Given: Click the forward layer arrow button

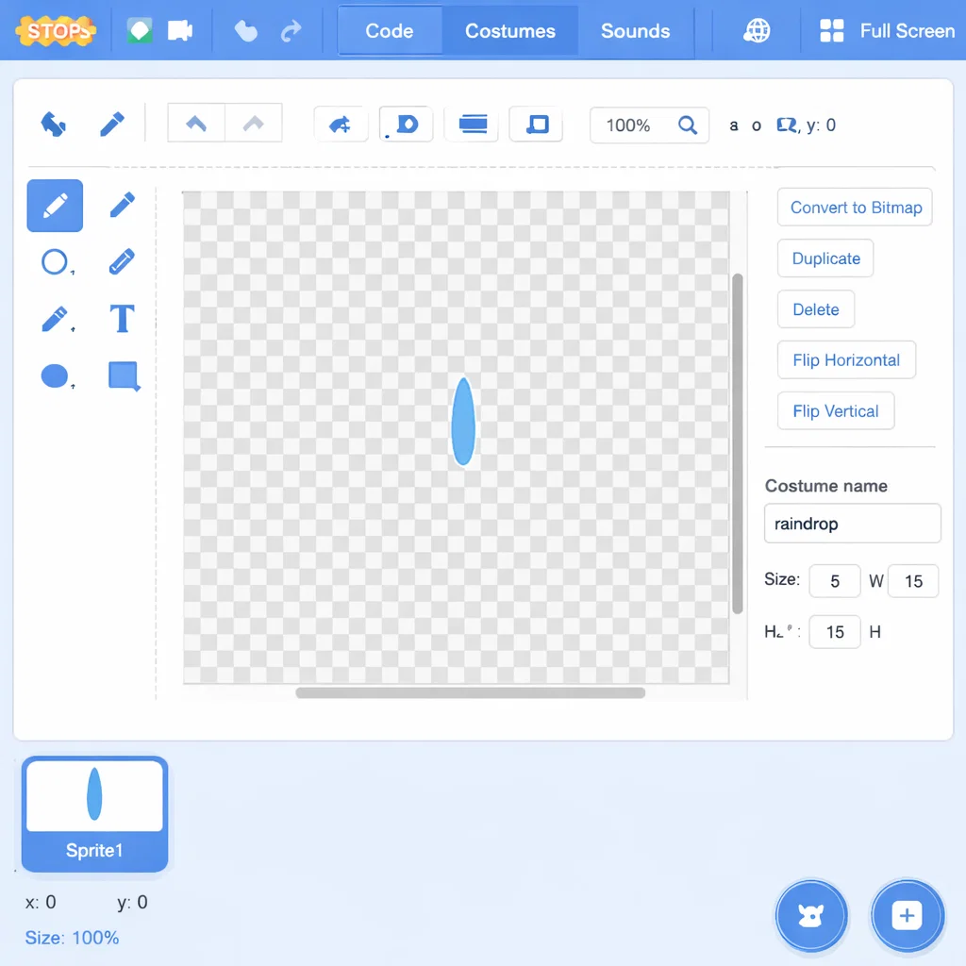Looking at the screenshot, I should [196, 124].
